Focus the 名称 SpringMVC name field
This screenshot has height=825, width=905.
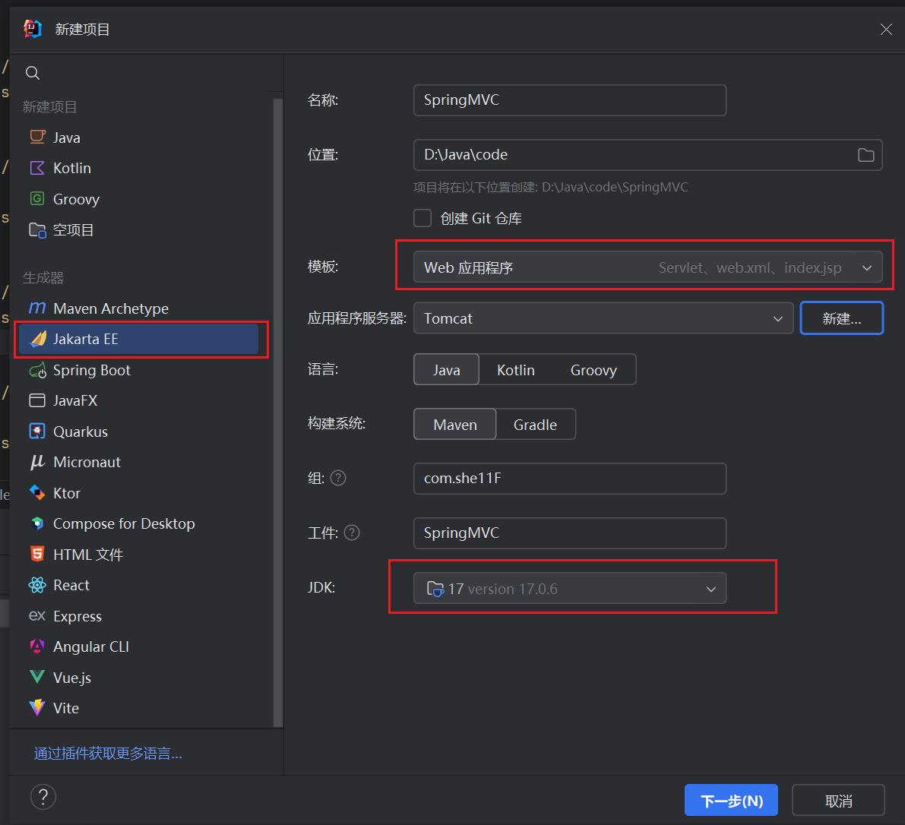coord(570,100)
